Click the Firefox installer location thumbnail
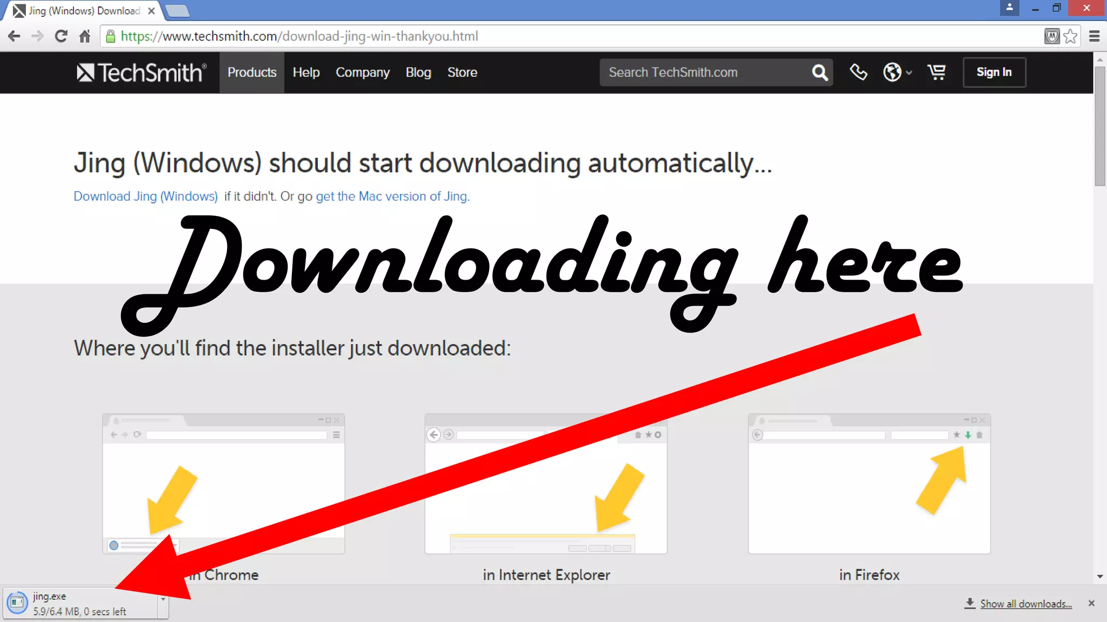This screenshot has width=1107, height=622. coord(869,484)
